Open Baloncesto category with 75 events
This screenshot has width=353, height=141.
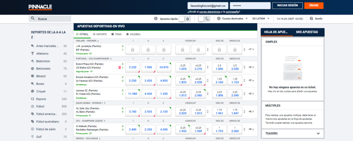(49, 69)
